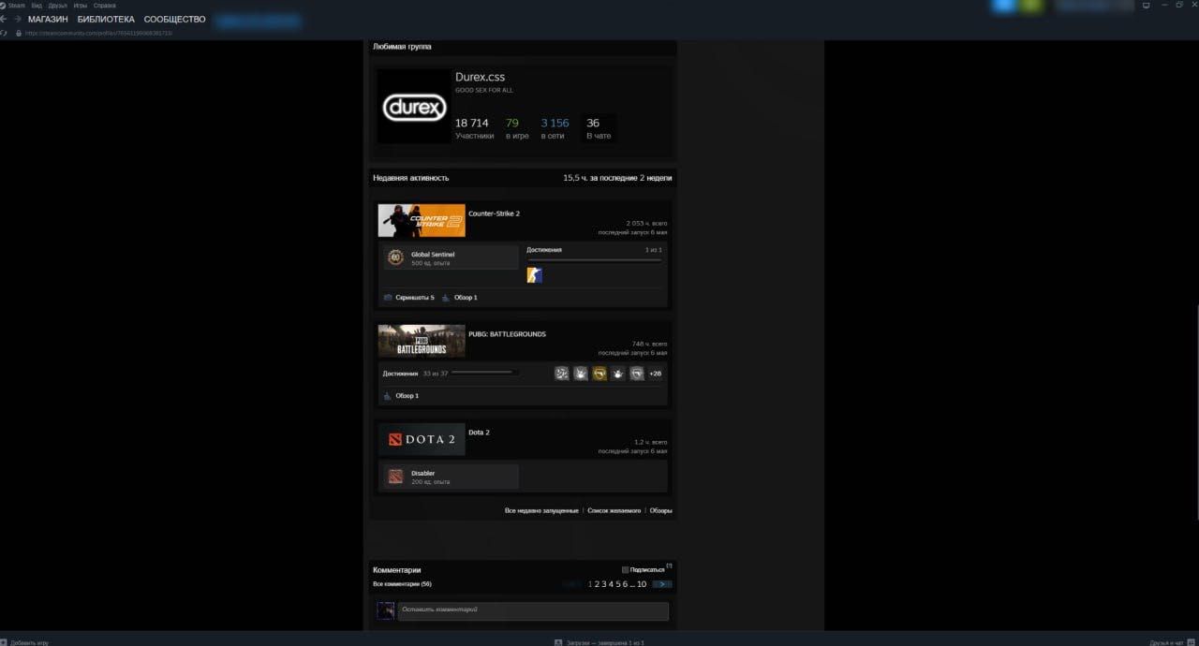Screen dimensions: 1199x646
Task: Open the Игры menu
Action: pyautogui.click(x=81, y=6)
